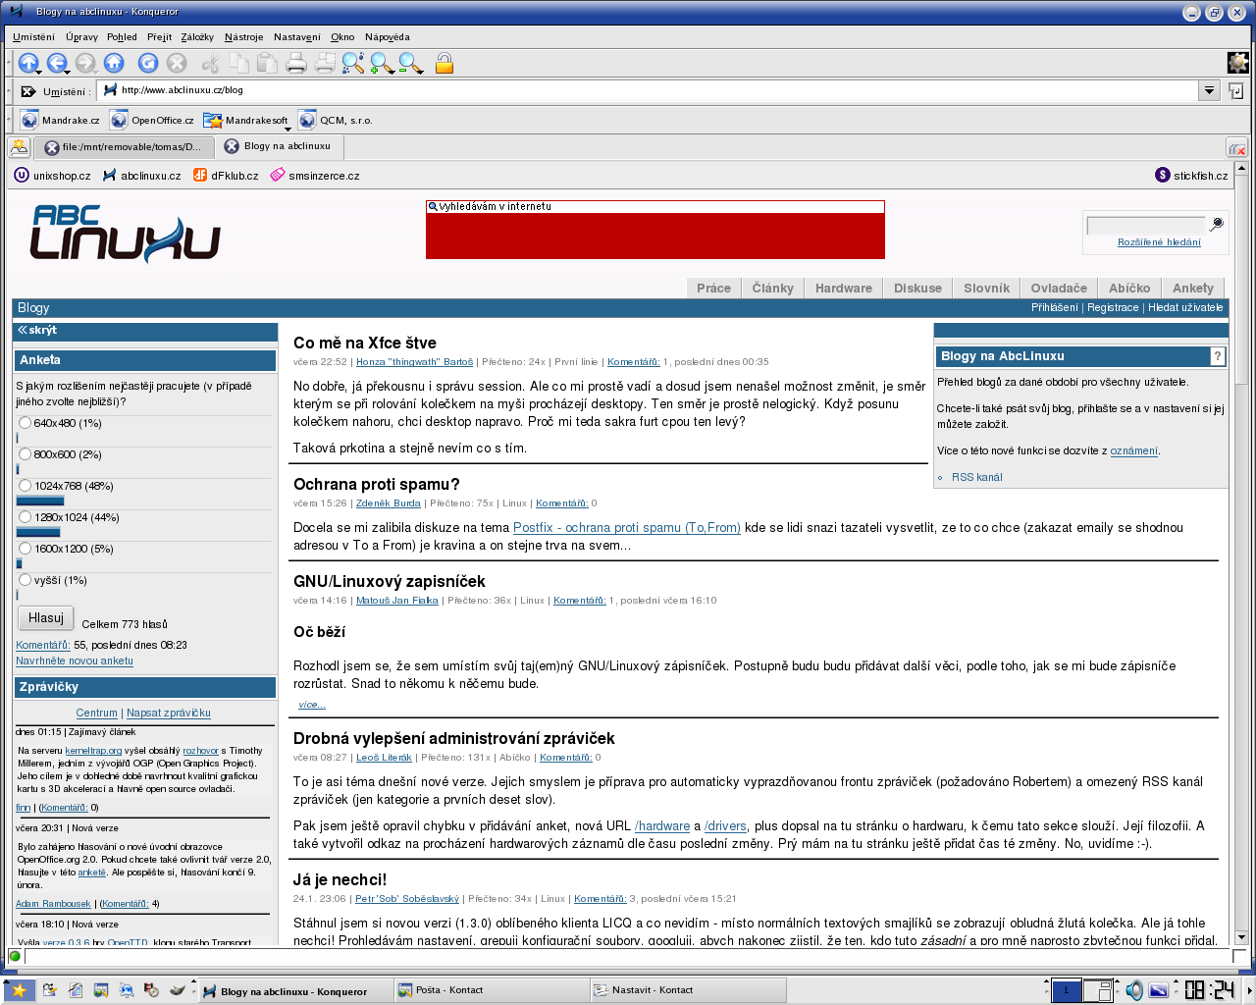1256x1005 pixels.
Task: Open the Back button history arrow
Action: click(67, 73)
